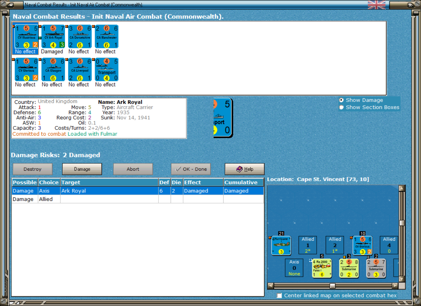Choose the Transport ship counter in the results list
This screenshot has width=421, height=306.
[x=107, y=70]
